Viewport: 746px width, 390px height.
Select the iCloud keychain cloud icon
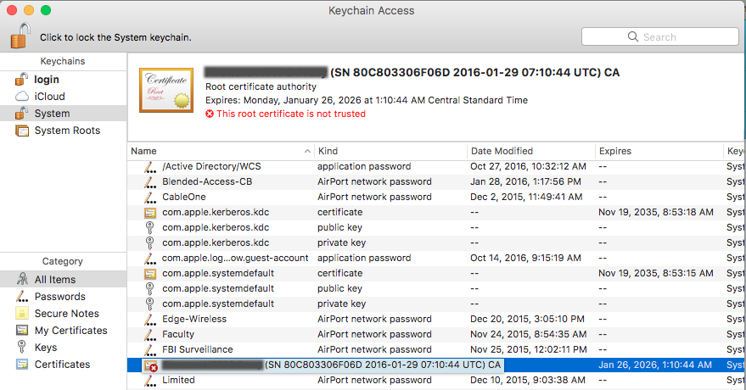click(x=22, y=97)
